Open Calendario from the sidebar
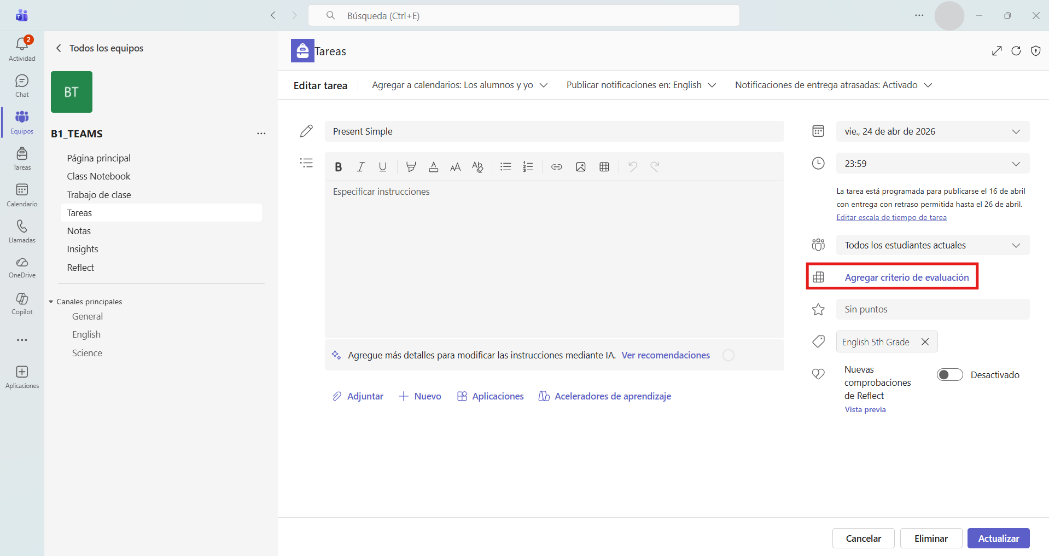The image size is (1049, 556). pos(22,195)
